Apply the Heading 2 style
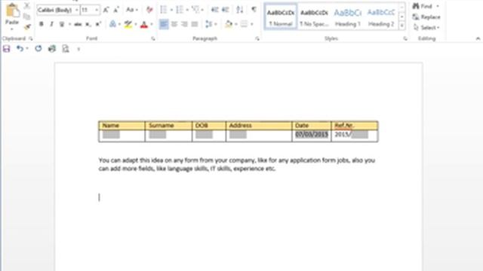 pos(381,17)
